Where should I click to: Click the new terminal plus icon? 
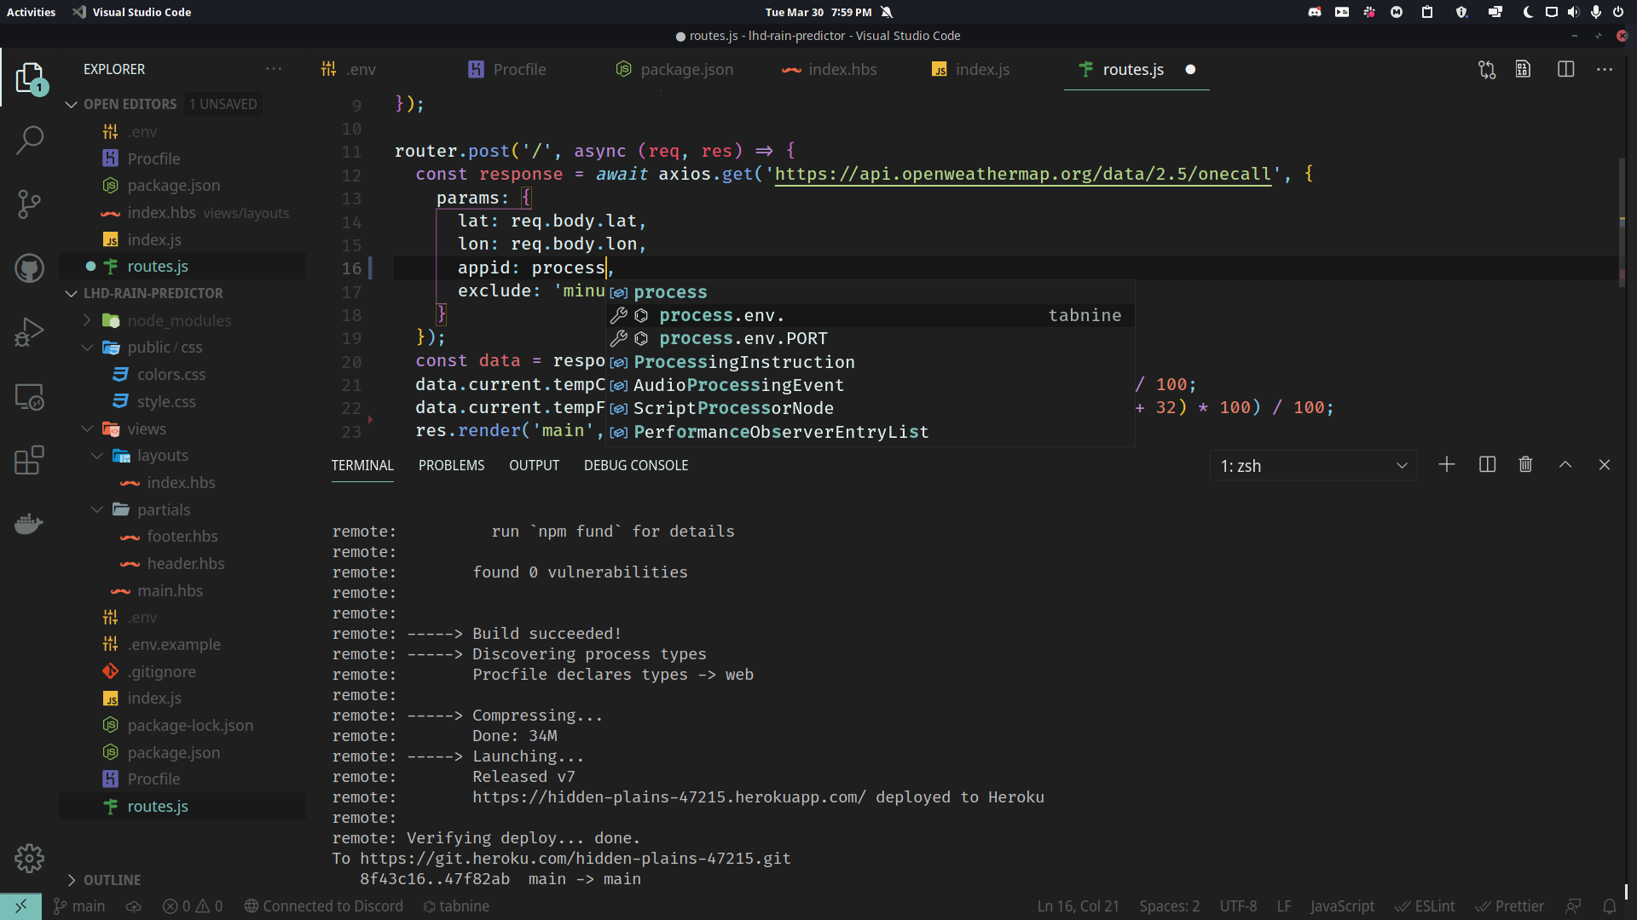point(1447,465)
